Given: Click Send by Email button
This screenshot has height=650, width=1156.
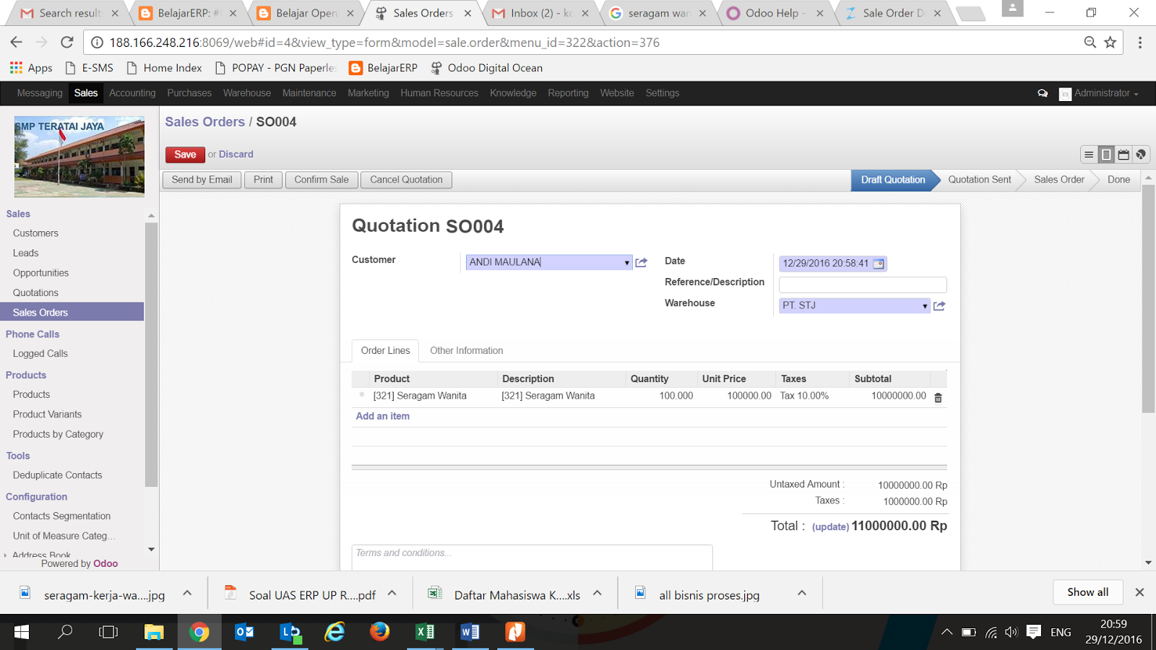Looking at the screenshot, I should [202, 180].
